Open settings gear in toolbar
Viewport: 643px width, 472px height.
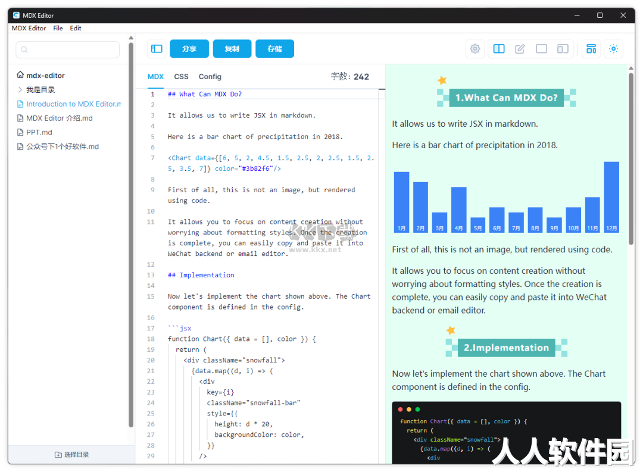(x=475, y=49)
